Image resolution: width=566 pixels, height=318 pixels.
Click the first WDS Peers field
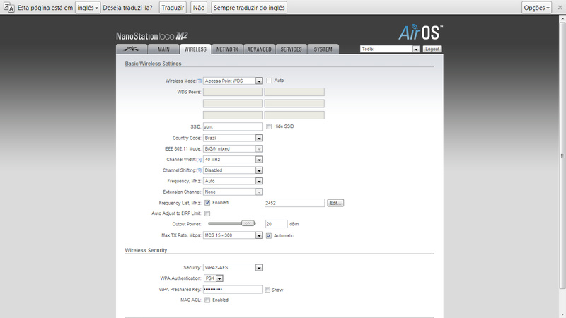coord(233,92)
